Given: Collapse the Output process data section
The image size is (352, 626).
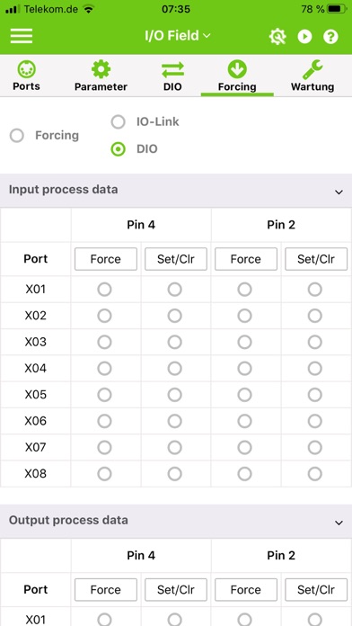Looking at the screenshot, I should point(339,523).
